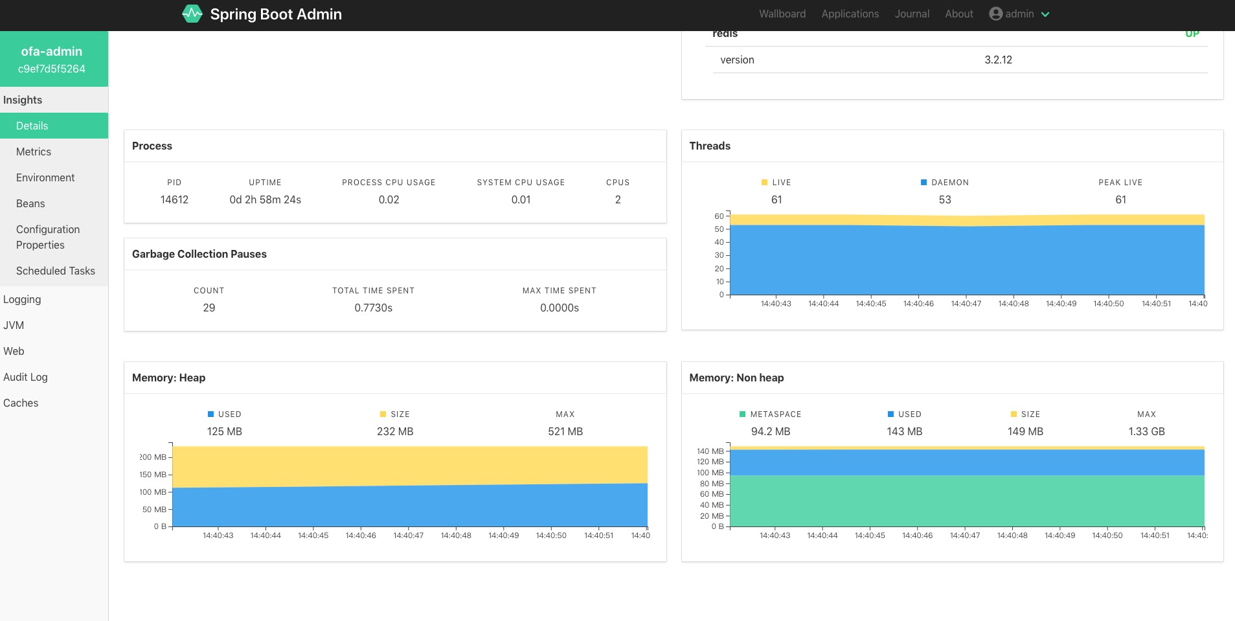This screenshot has width=1235, height=621.
Task: Click the garbage collection count 29
Action: coord(209,308)
